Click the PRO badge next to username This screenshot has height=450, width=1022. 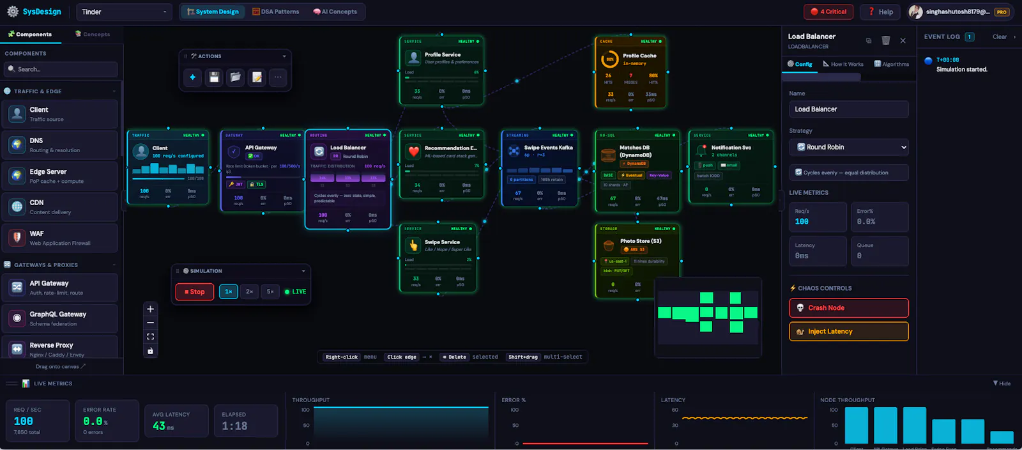[1002, 12]
